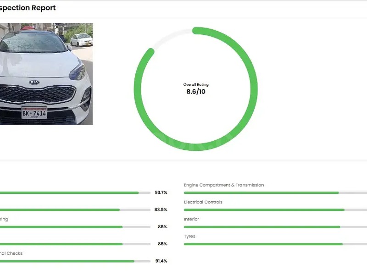Click the Inspection Report heading
The image size is (367, 275).
[x=28, y=8]
